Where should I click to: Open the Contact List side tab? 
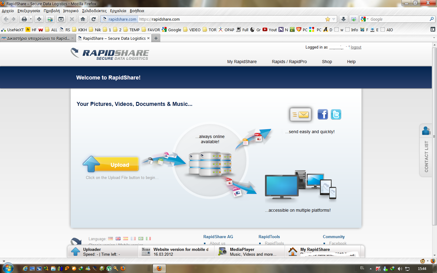click(426, 150)
